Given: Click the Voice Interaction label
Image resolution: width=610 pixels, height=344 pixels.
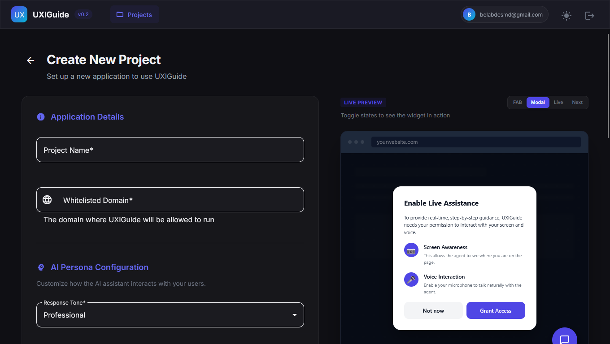Looking at the screenshot, I should 444,277.
